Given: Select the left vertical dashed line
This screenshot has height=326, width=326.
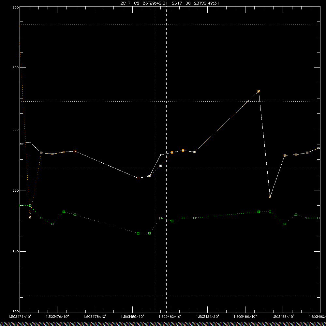Looking at the screenshot, I should click(x=155, y=160).
